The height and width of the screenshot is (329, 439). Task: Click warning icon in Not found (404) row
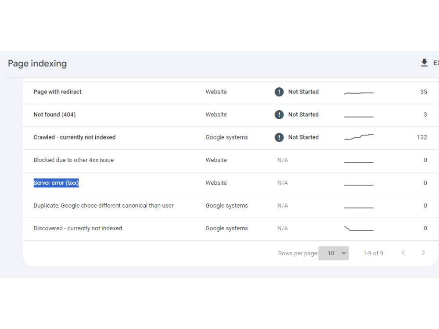(x=279, y=114)
